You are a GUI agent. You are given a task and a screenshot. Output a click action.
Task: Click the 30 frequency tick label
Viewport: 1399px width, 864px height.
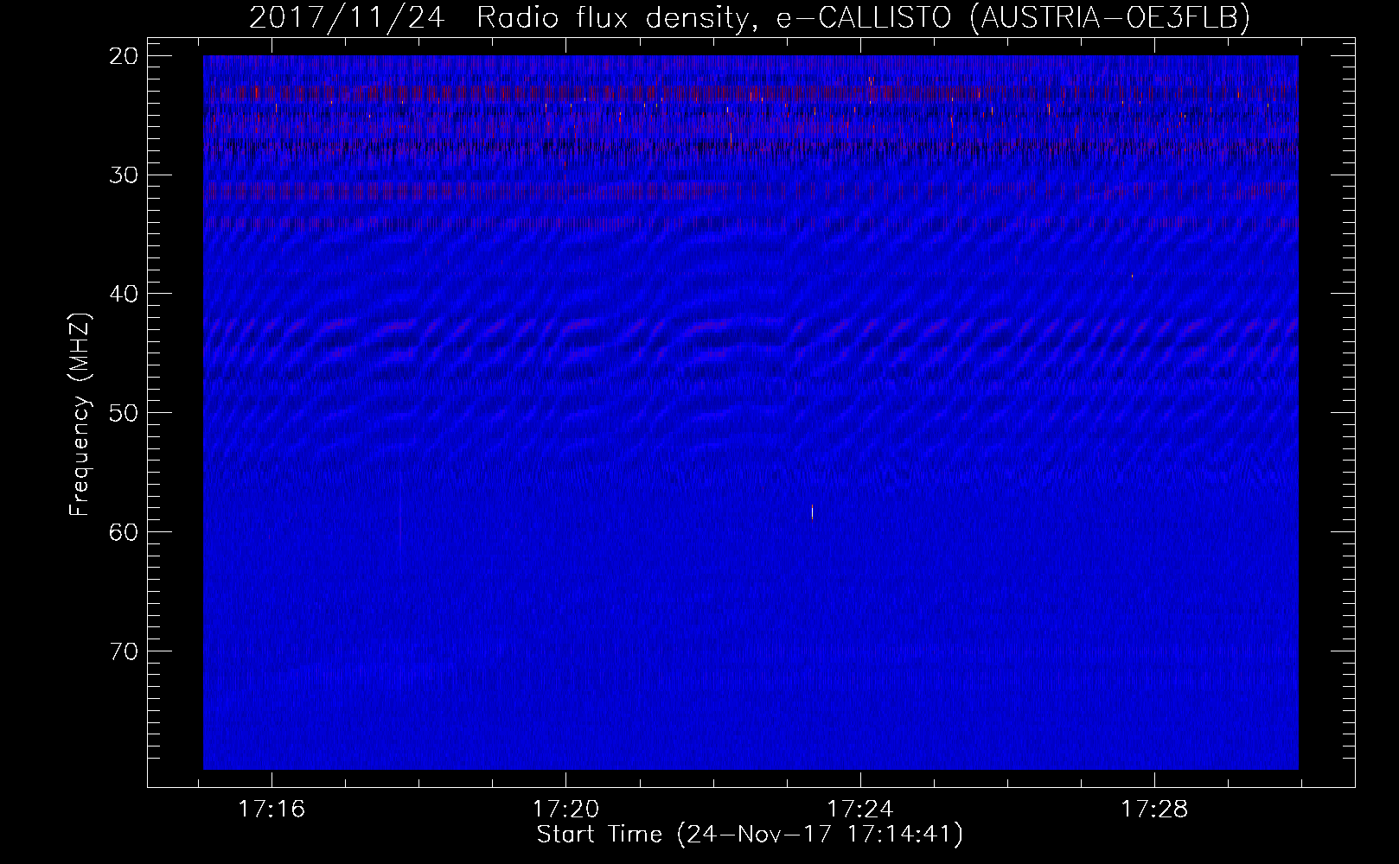[125, 175]
